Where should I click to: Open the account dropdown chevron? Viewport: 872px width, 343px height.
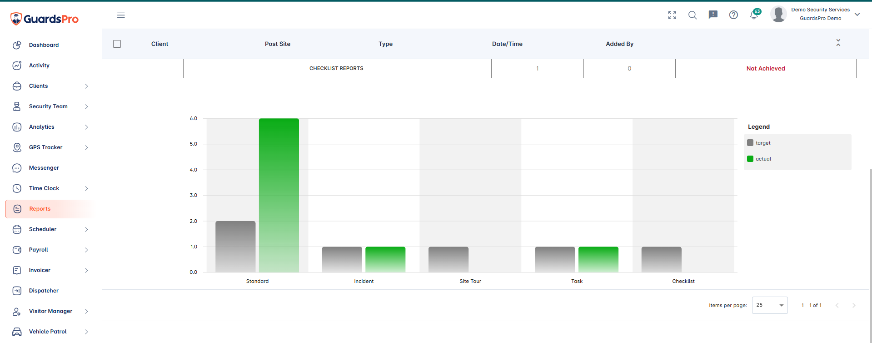click(857, 15)
